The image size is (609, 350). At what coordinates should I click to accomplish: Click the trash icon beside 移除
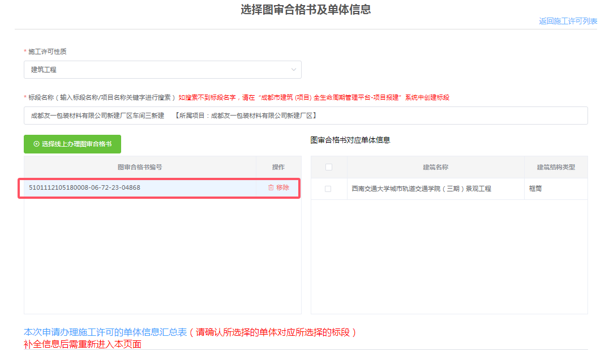tap(271, 187)
